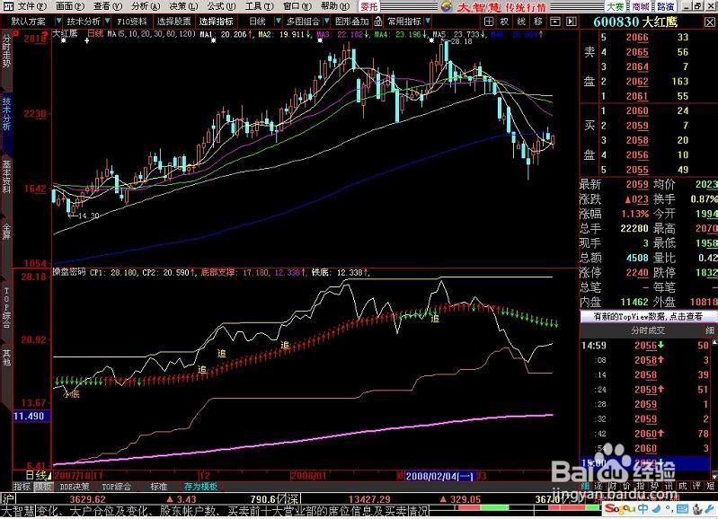Click the window layout icon beside 移
The image size is (718, 519).
[x=555, y=22]
